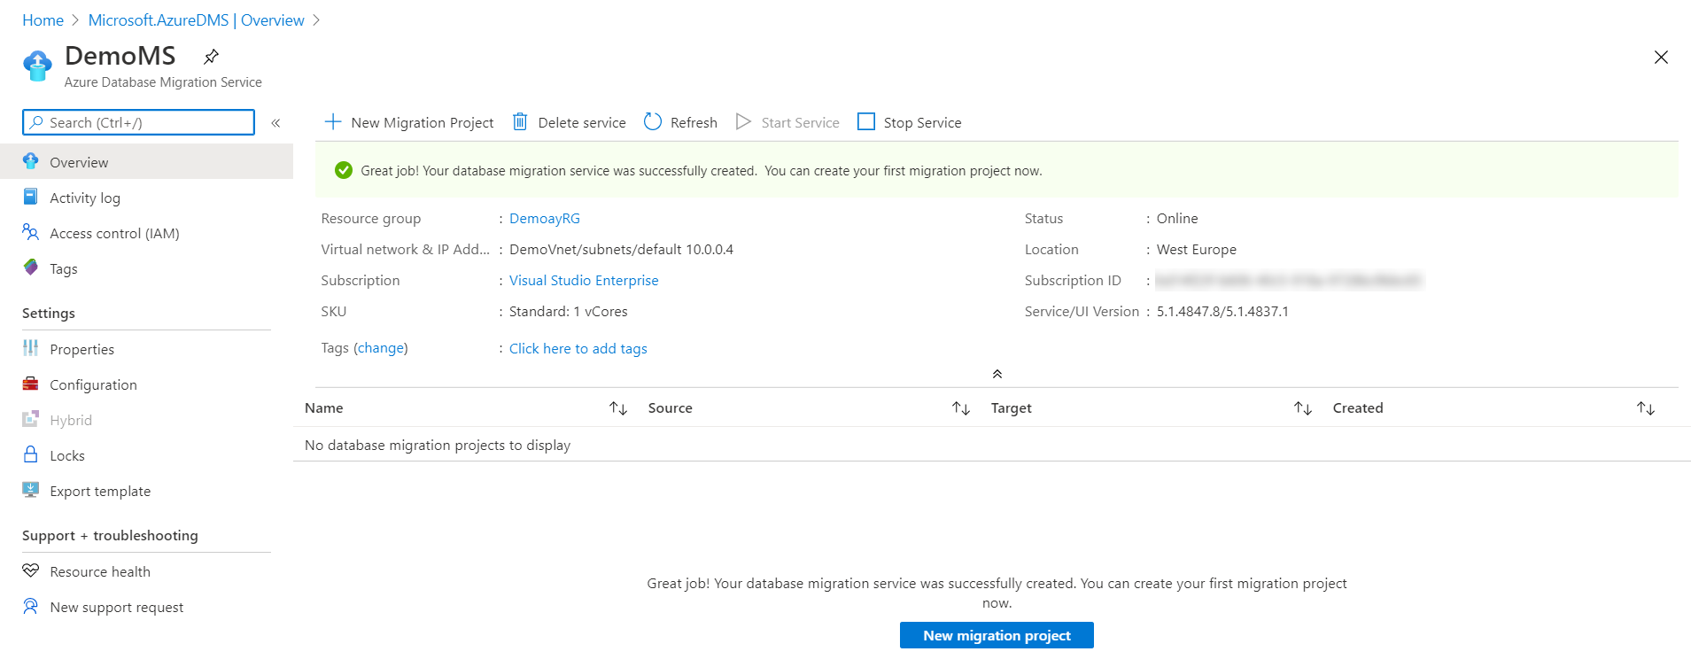This screenshot has height=667, width=1691.
Task: Open the DemoayRG resource group link
Action: tap(544, 219)
